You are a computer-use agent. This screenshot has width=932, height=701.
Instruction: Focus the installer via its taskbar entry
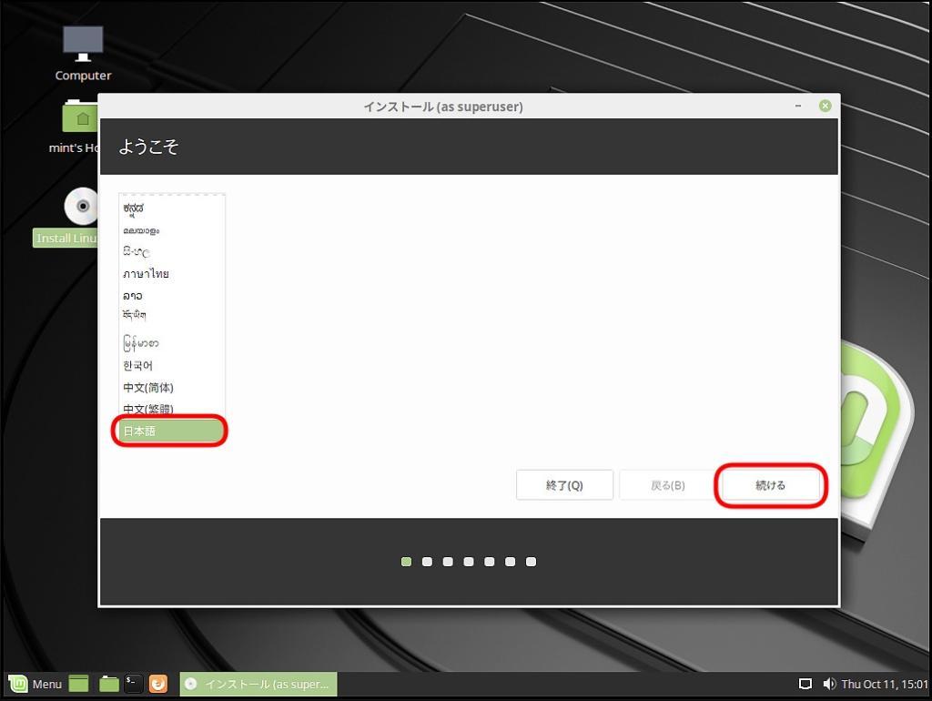(x=258, y=684)
